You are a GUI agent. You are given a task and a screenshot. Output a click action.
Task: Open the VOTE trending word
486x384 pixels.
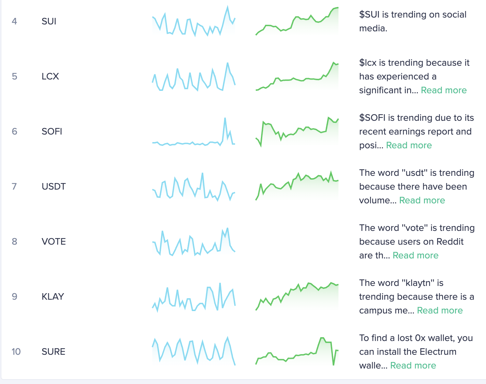point(53,242)
